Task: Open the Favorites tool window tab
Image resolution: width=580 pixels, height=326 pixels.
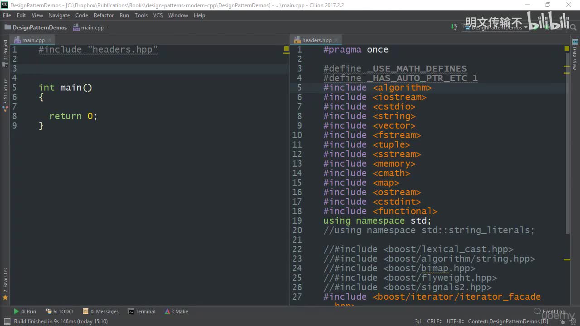Action: tap(5, 284)
